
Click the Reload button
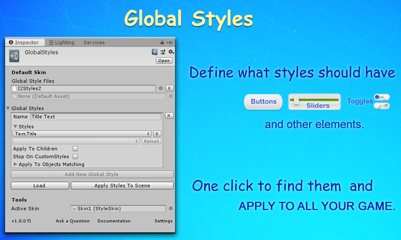pos(152,141)
